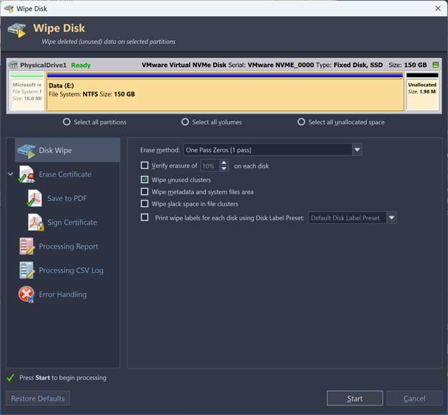This screenshot has height=415, width=448.
Task: Click the Erase Certificate icon
Action: tap(27, 175)
